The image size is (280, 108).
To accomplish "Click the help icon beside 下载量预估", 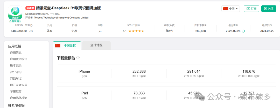I will tap(78, 57).
